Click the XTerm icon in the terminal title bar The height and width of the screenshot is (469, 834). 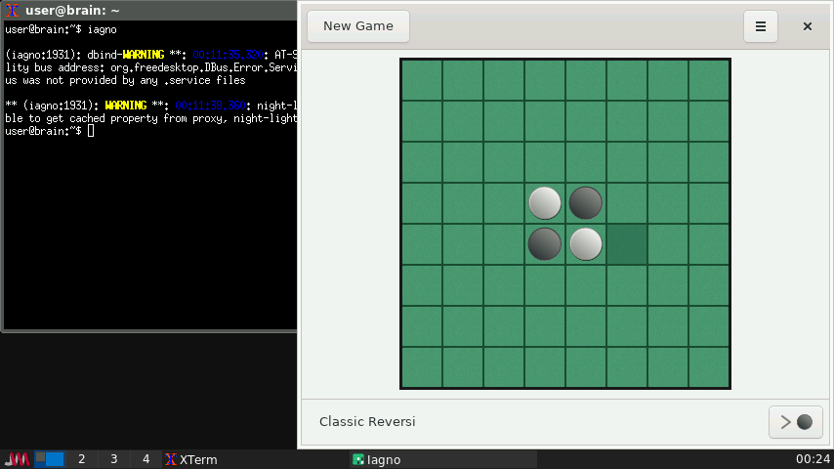13,11
